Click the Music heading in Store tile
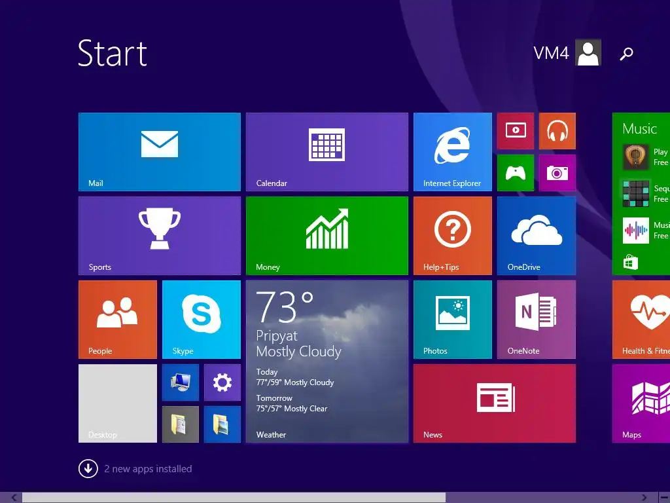This screenshot has width=670, height=503. coord(639,128)
